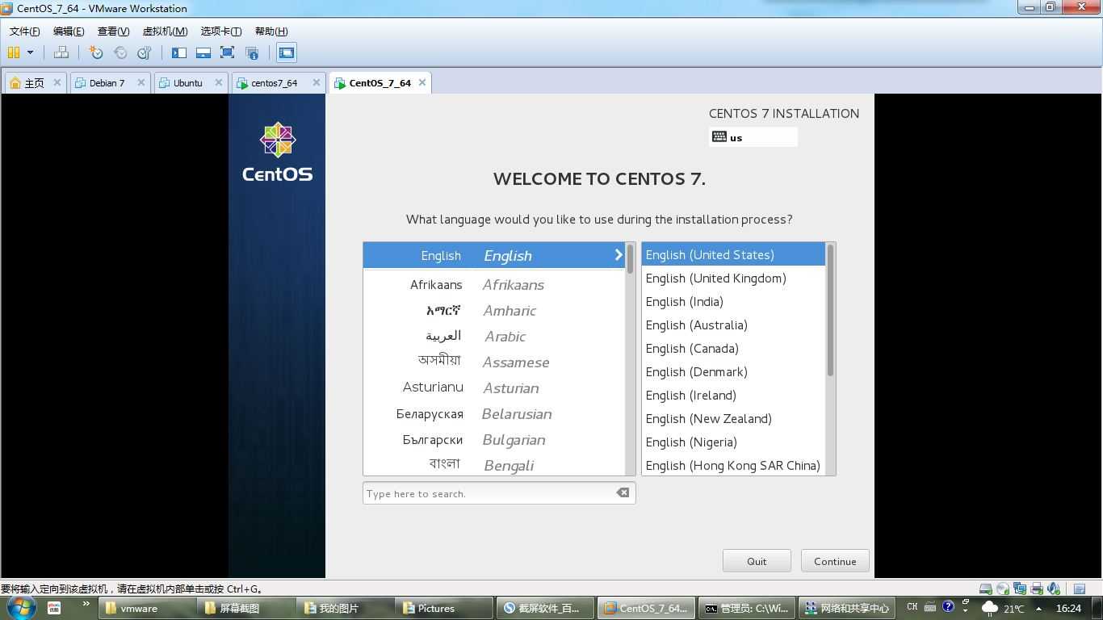The image size is (1103, 620).
Task: Click the CD/DVD device status icon
Action: (x=1002, y=589)
